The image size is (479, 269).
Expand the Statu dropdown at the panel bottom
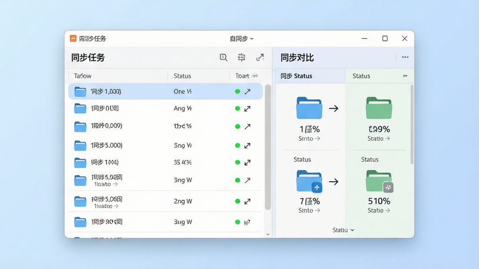click(343, 230)
